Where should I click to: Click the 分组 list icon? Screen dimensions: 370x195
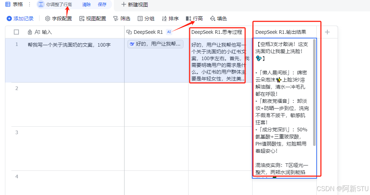[140, 19]
